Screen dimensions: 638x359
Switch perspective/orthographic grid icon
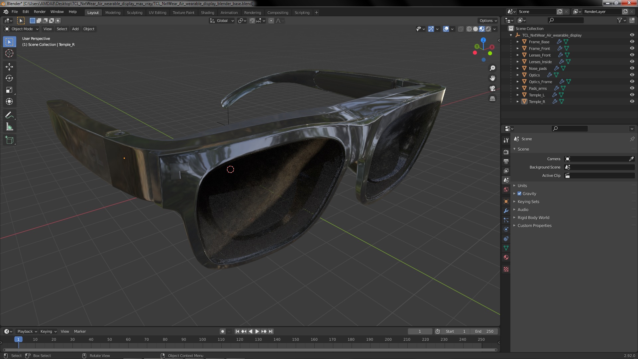pyautogui.click(x=492, y=99)
